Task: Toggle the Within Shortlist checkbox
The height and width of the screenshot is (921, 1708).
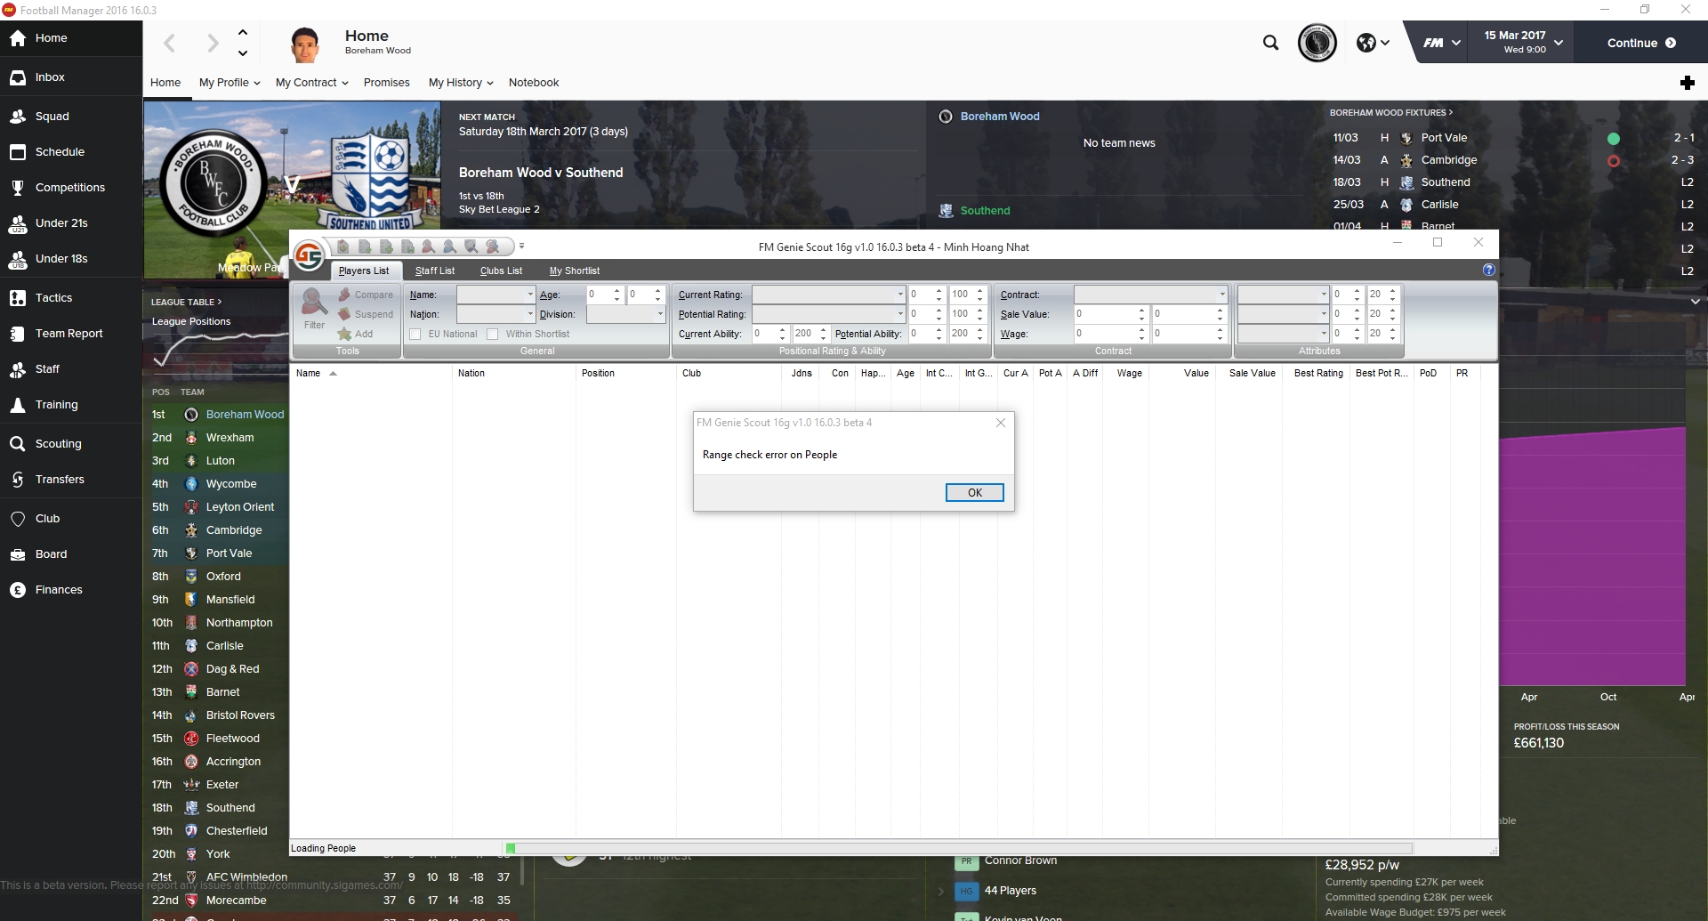Action: pos(493,335)
